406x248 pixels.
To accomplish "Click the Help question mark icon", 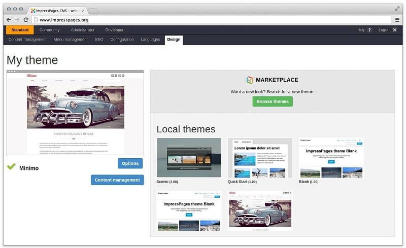I will point(370,30).
